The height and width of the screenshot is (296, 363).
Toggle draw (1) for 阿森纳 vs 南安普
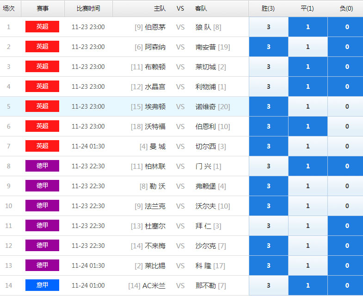[308, 47]
